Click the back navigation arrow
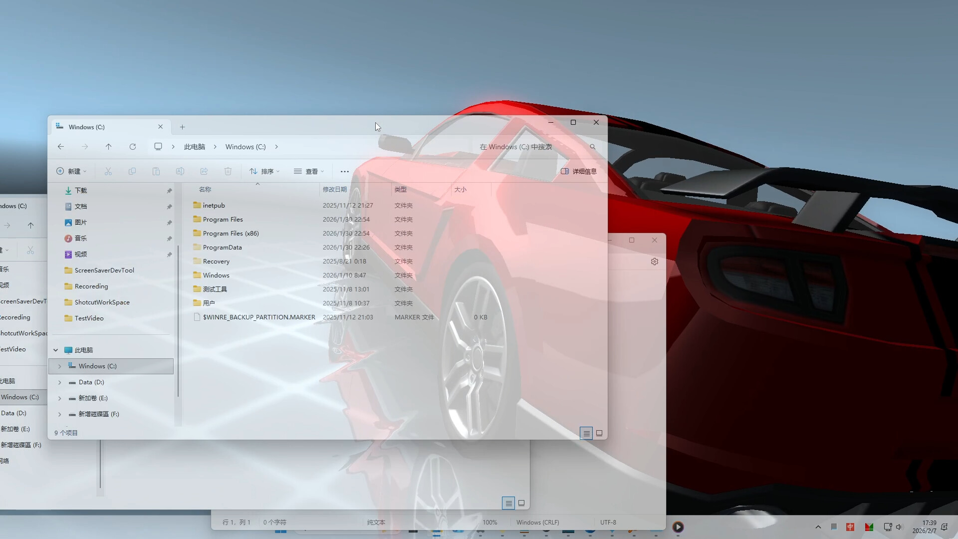Image resolution: width=958 pixels, height=539 pixels. (60, 146)
